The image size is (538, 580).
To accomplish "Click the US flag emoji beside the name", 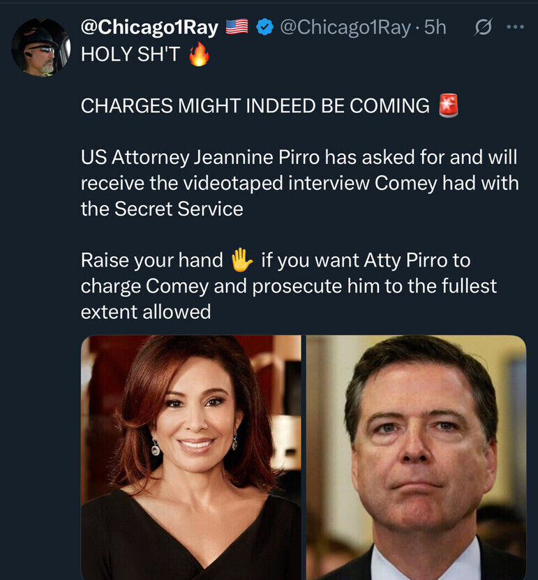I will pos(237,27).
